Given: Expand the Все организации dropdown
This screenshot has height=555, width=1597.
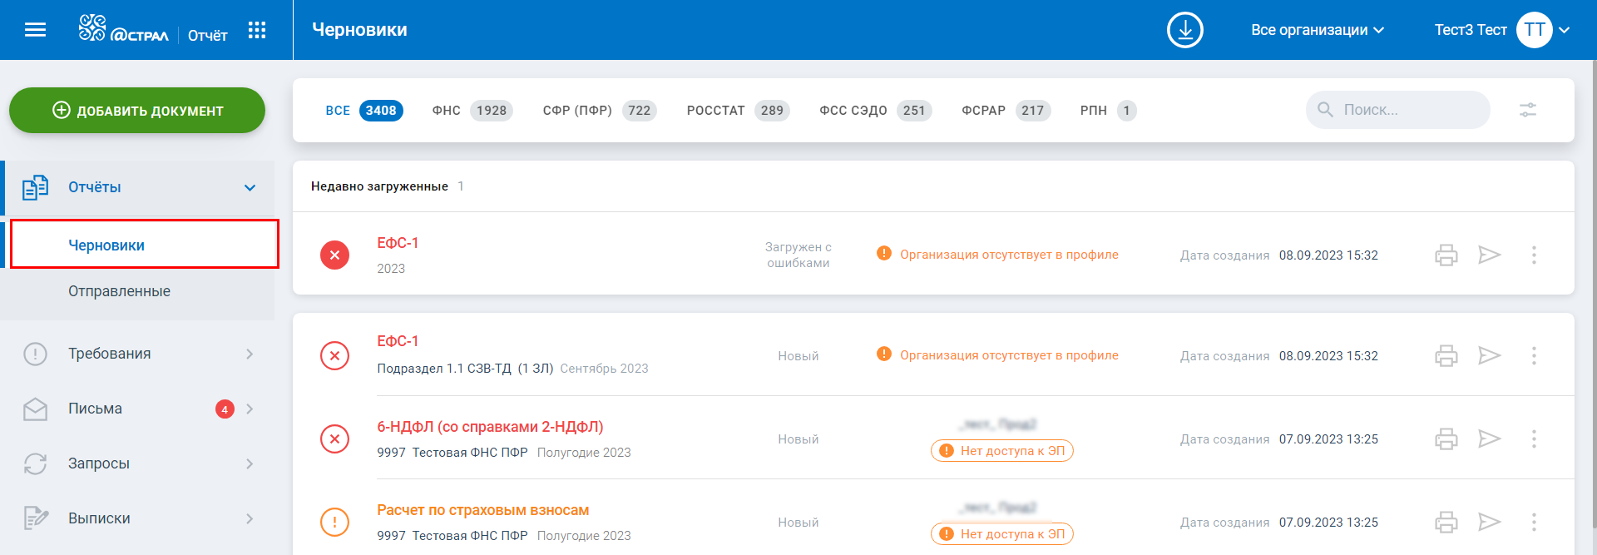Looking at the screenshot, I should [x=1317, y=30].
